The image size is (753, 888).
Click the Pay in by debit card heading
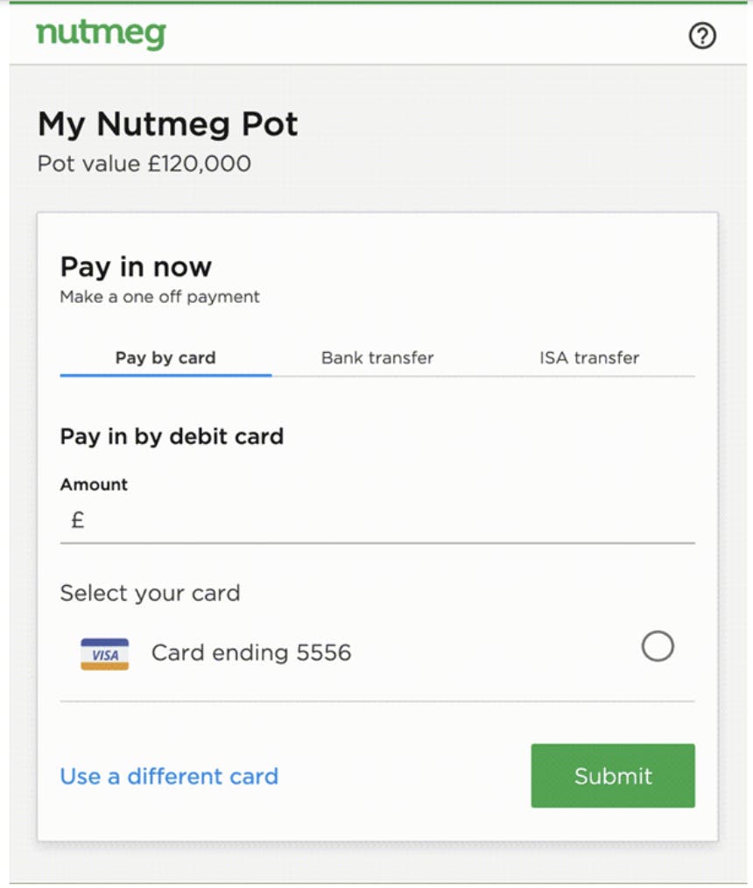click(x=172, y=437)
